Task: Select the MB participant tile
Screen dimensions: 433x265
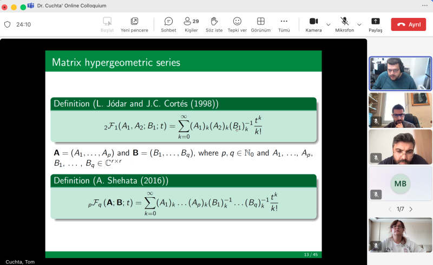Action: [400, 184]
